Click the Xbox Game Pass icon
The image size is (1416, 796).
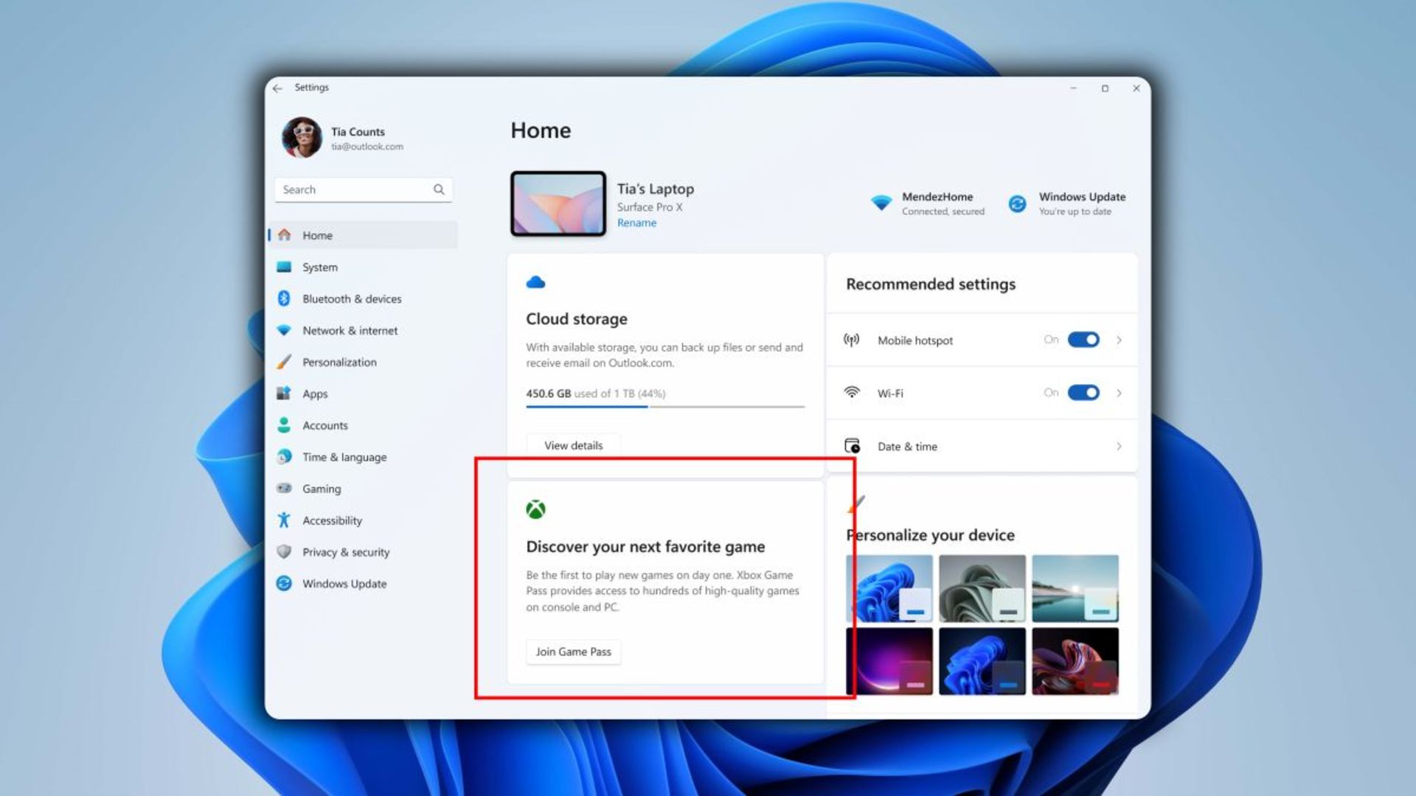[535, 509]
